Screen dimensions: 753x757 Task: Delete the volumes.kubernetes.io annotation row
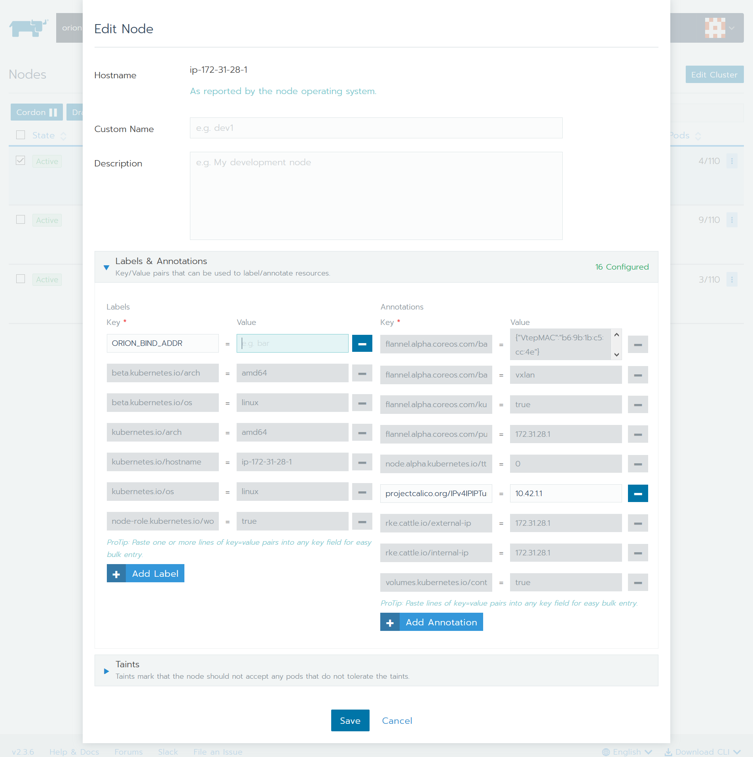(637, 583)
